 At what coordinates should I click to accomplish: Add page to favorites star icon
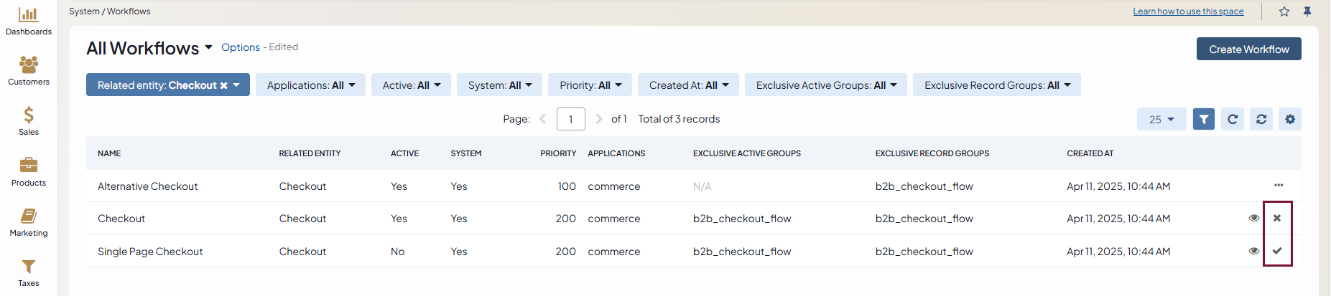pyautogui.click(x=1284, y=11)
